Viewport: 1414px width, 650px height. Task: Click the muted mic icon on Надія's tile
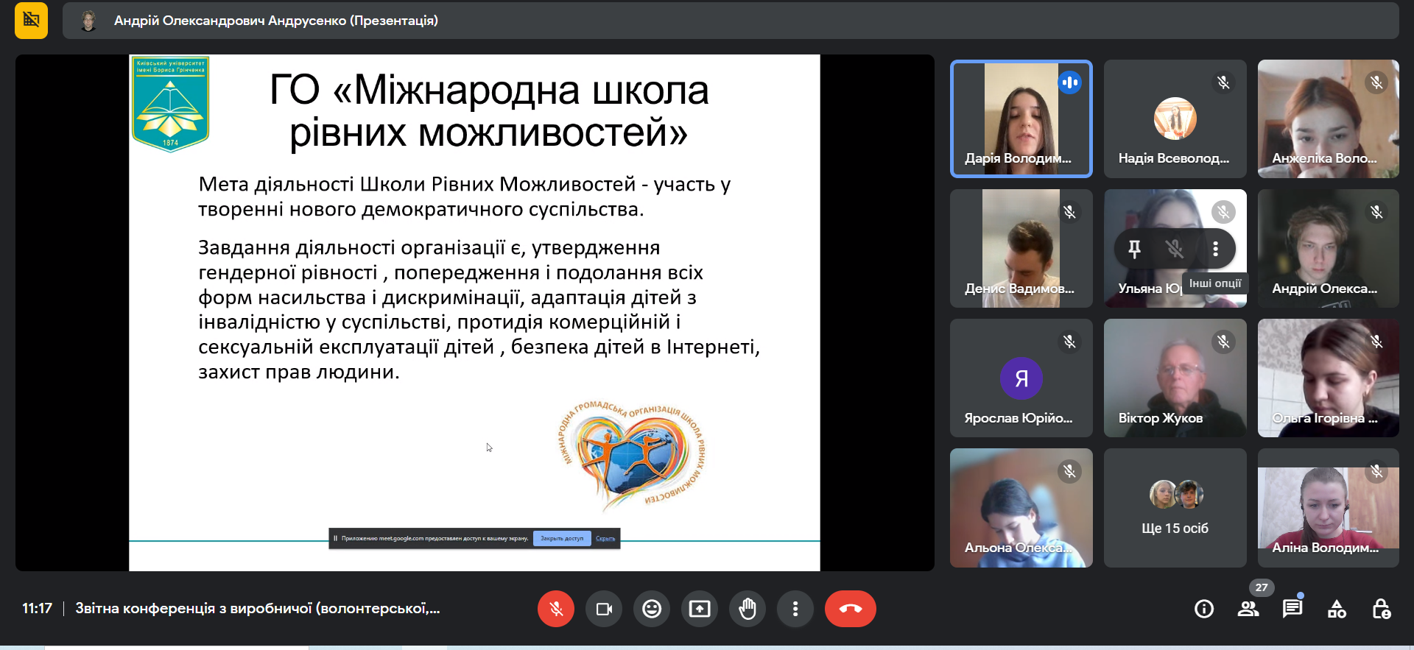[1223, 82]
